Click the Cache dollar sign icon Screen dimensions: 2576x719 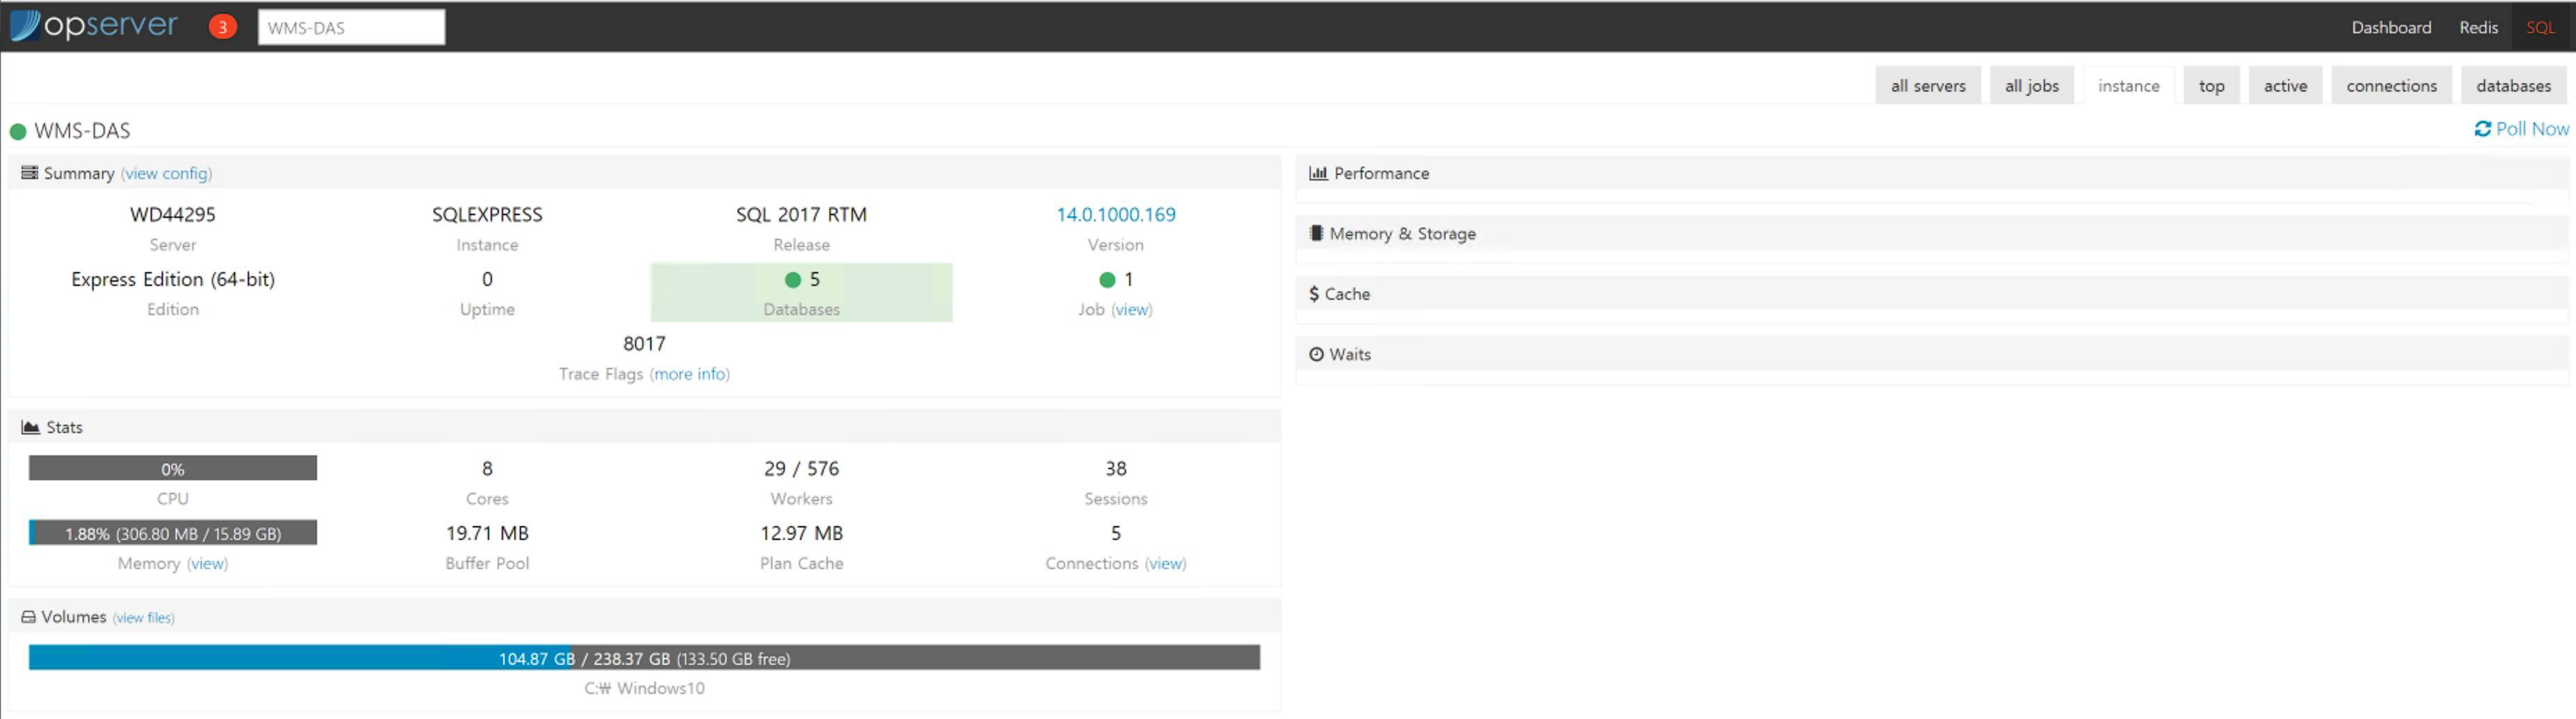pos(1314,294)
